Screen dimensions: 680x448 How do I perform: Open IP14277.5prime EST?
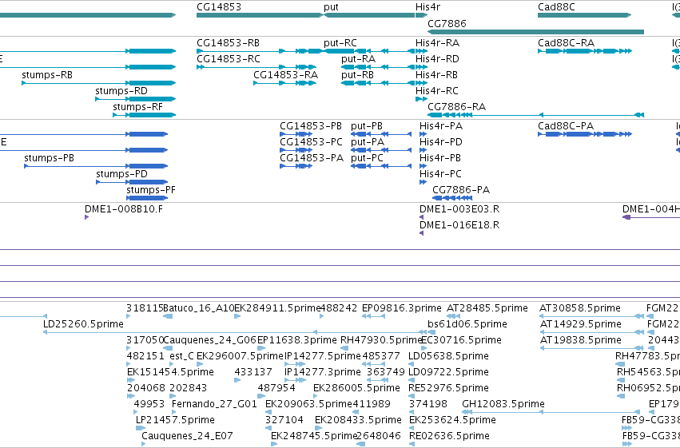[x=323, y=356]
